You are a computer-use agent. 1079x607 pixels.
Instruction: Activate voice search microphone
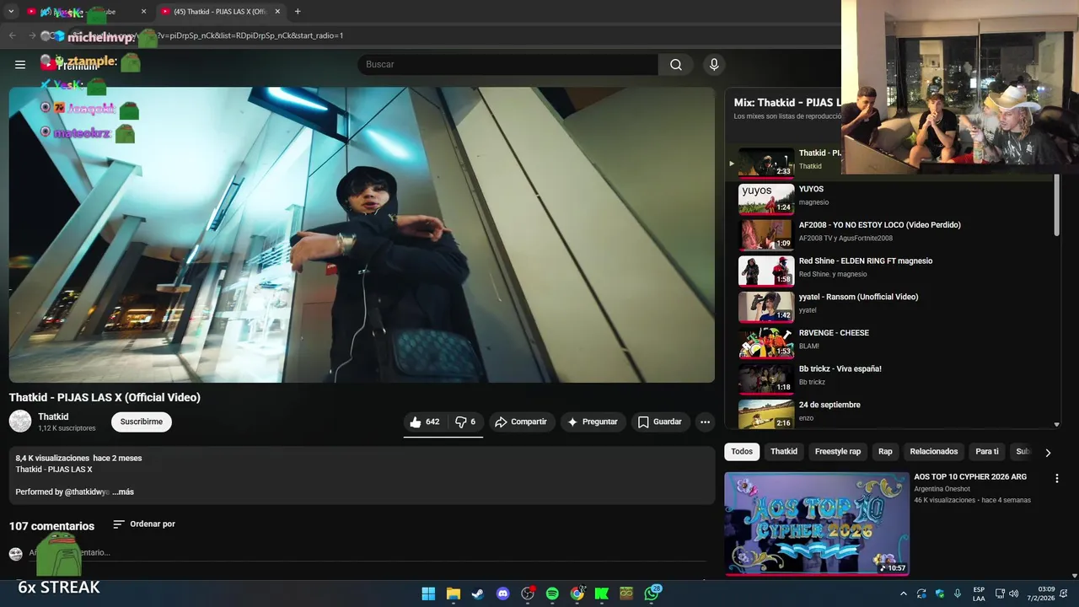click(x=714, y=65)
